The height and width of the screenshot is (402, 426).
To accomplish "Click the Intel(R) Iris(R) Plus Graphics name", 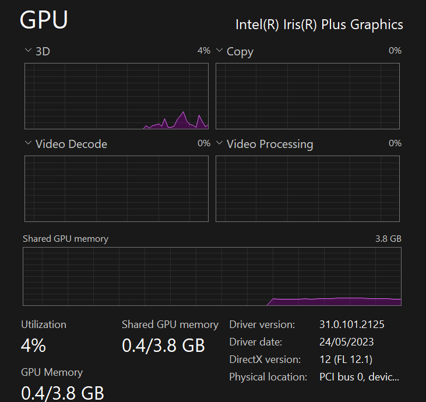I will [319, 24].
